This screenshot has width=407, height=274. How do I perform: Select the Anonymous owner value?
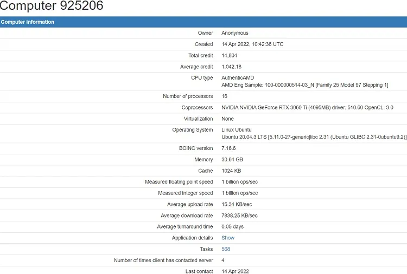pos(234,33)
